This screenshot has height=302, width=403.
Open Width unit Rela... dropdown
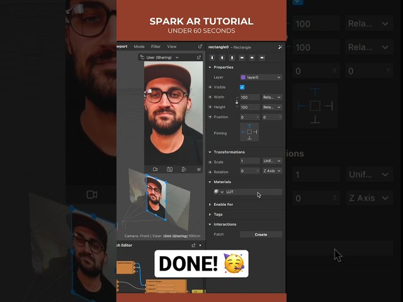pos(272,97)
